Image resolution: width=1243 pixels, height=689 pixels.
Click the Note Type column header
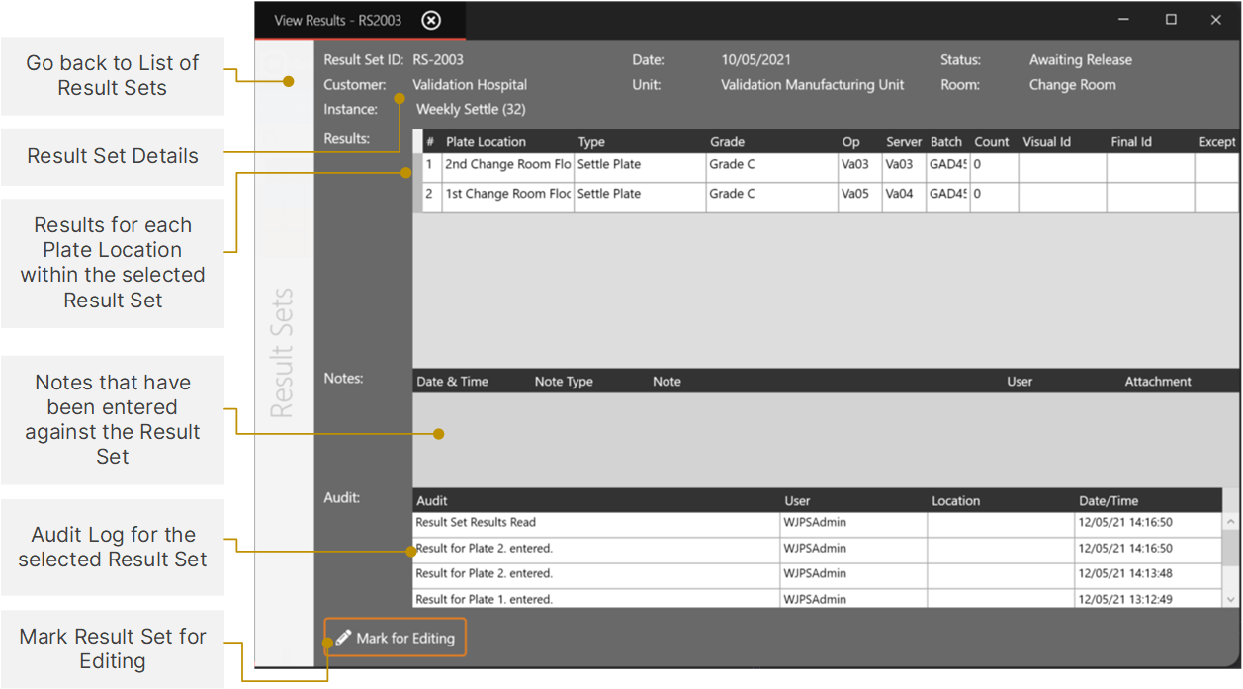[564, 382]
